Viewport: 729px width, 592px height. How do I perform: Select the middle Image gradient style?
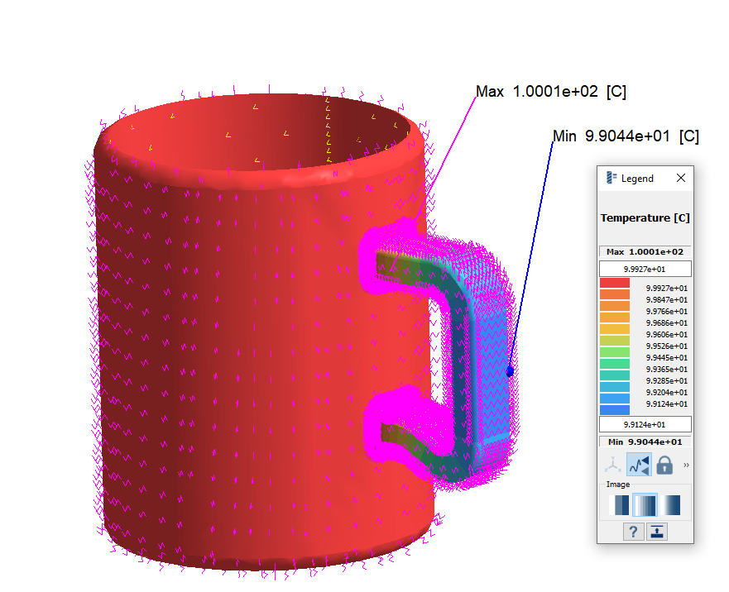[x=645, y=505]
